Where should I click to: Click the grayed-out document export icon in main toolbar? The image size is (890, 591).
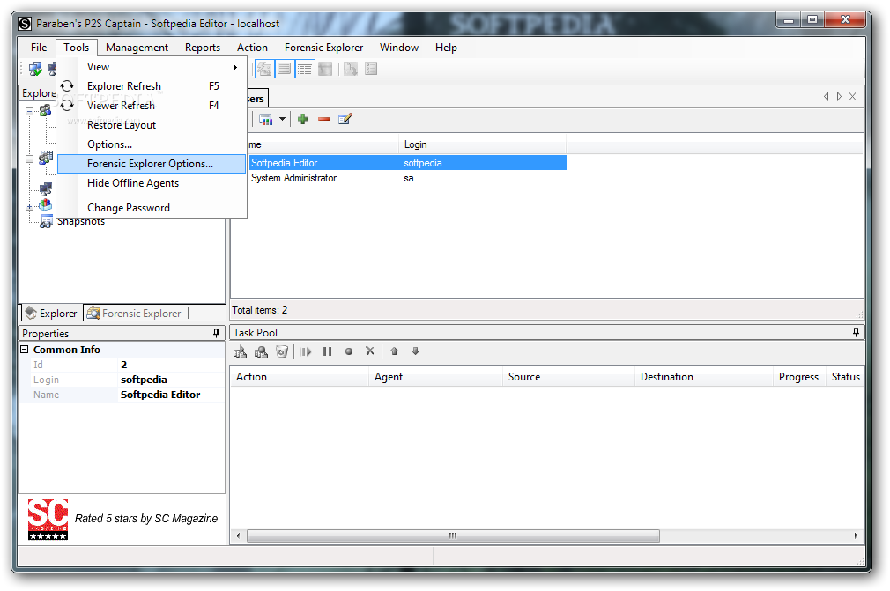(x=350, y=70)
